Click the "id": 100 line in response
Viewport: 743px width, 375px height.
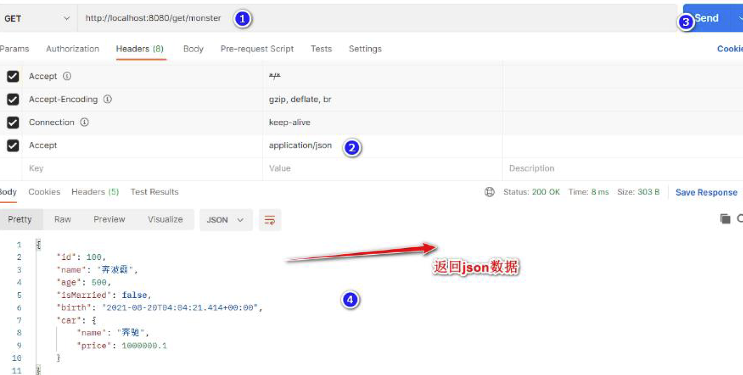(81, 257)
